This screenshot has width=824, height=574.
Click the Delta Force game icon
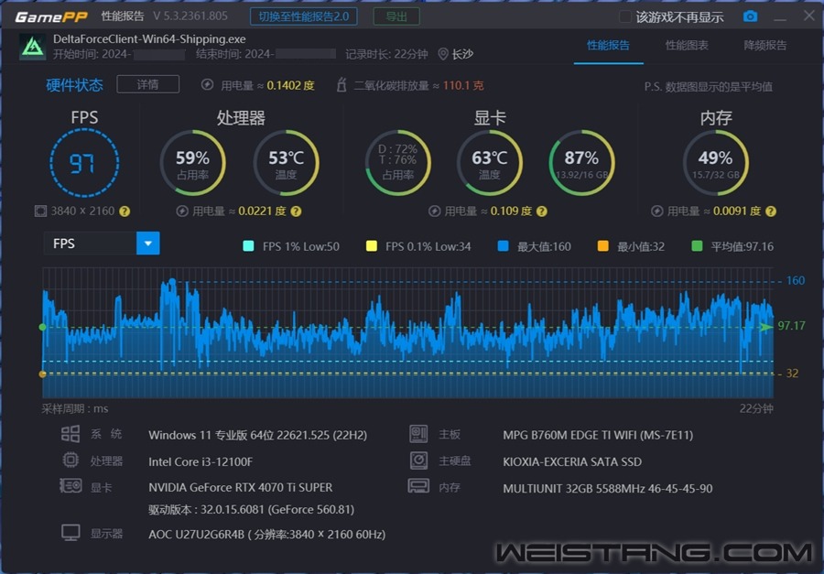pos(33,47)
